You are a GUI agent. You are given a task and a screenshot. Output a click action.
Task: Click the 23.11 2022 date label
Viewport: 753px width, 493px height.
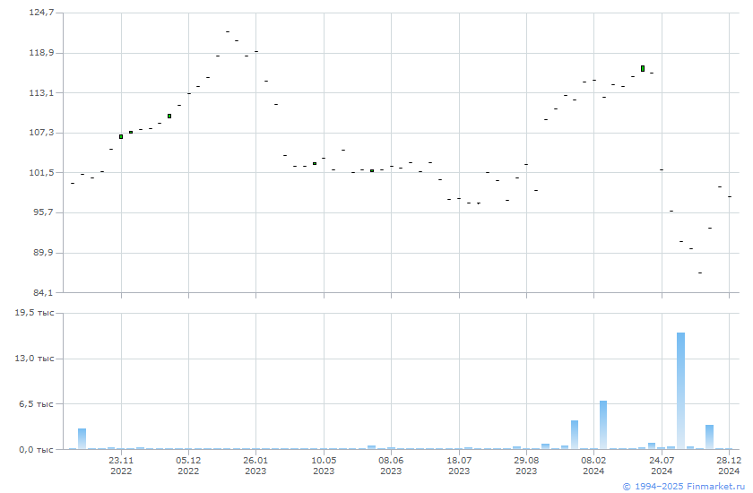coord(121,465)
